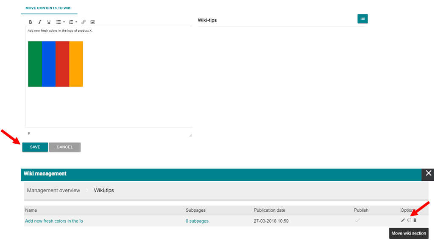This screenshot has height=240, width=435.
Task: Click the Subpages column header
Action: tap(195, 210)
